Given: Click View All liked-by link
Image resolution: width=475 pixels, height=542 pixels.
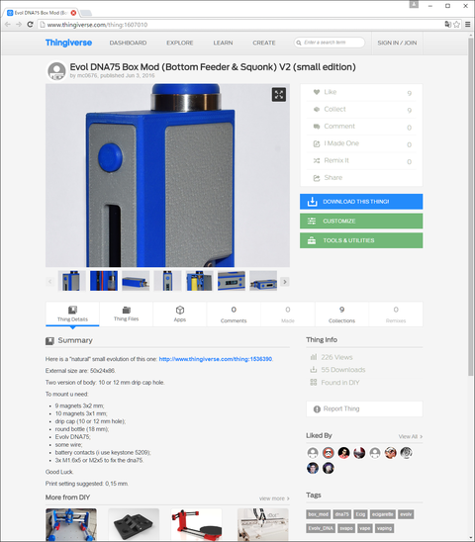Looking at the screenshot, I should 411,436.
